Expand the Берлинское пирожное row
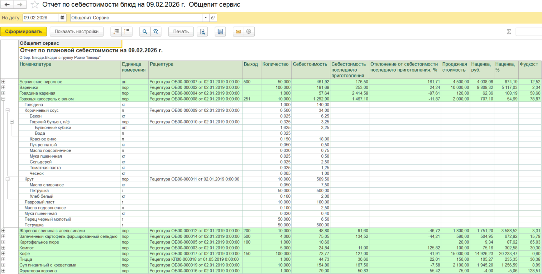Image resolution: width=542 pixels, height=274 pixels. click(4, 82)
